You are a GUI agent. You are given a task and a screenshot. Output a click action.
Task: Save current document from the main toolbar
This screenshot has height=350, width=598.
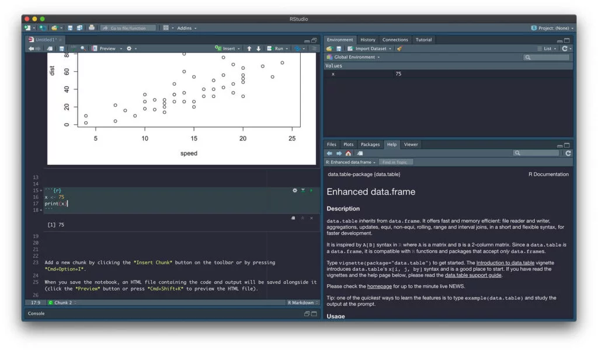[x=70, y=28]
